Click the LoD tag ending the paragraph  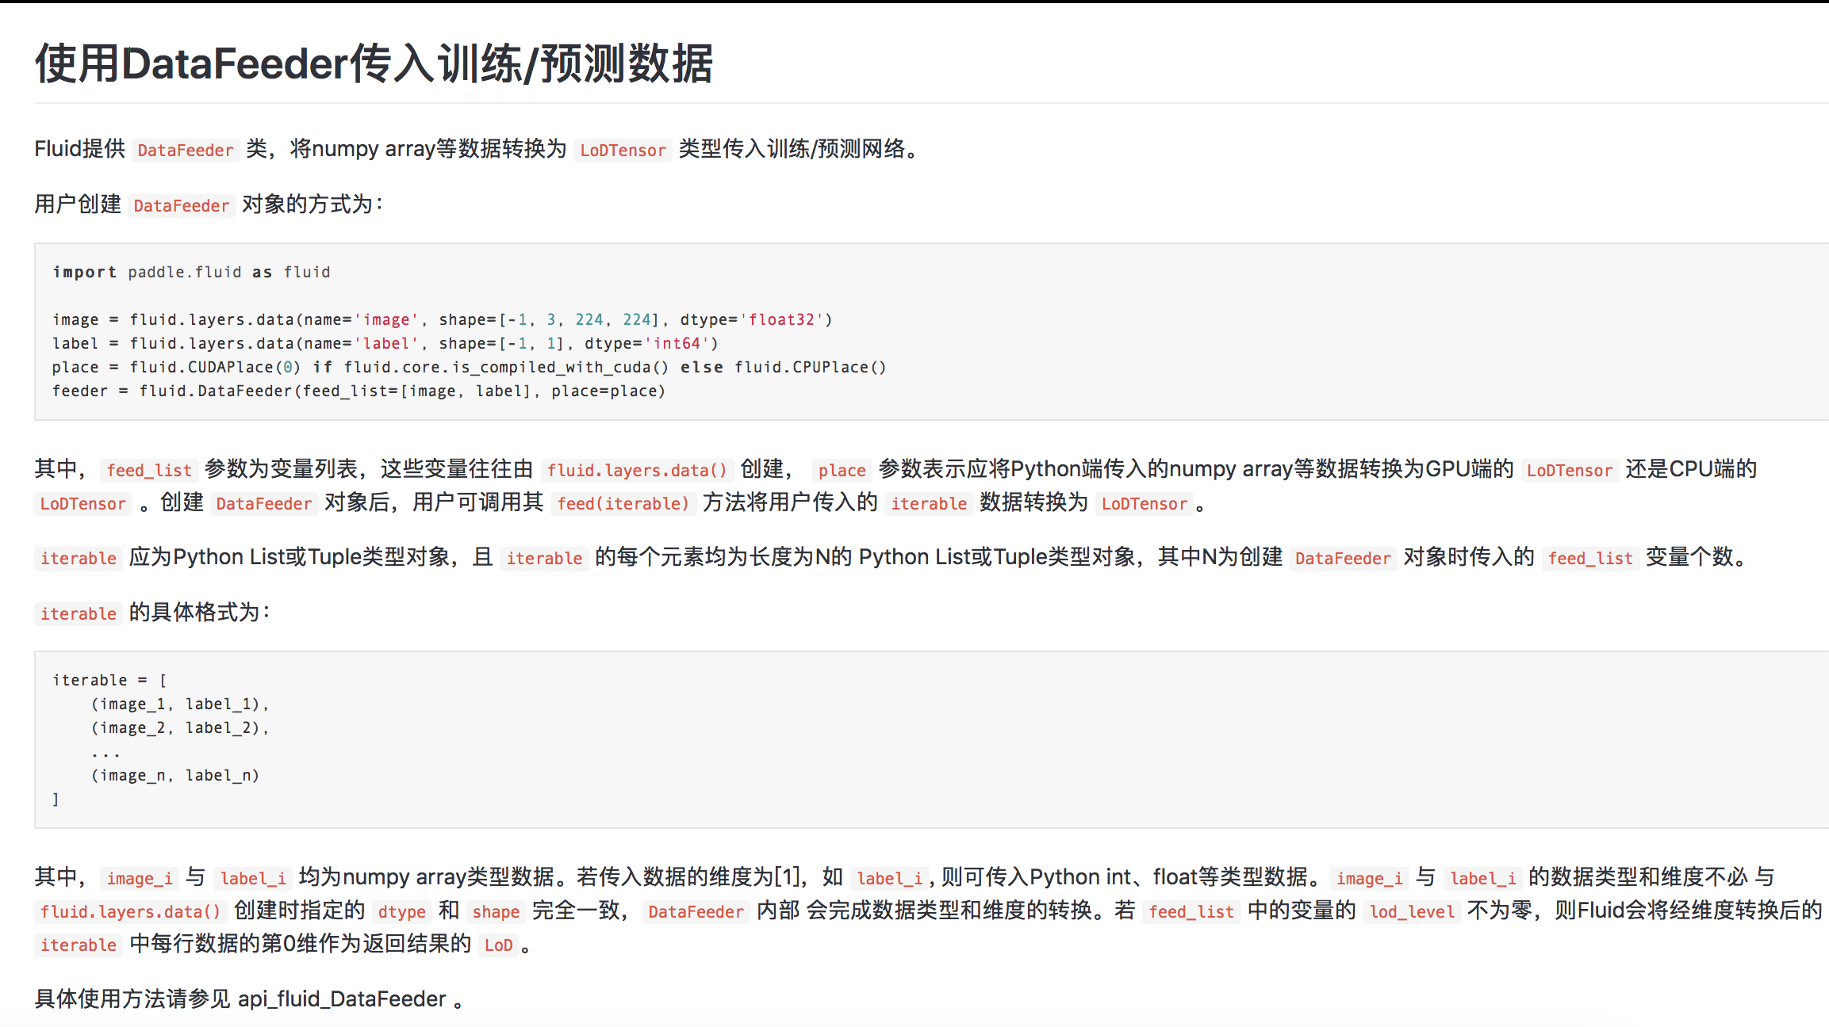tap(498, 945)
